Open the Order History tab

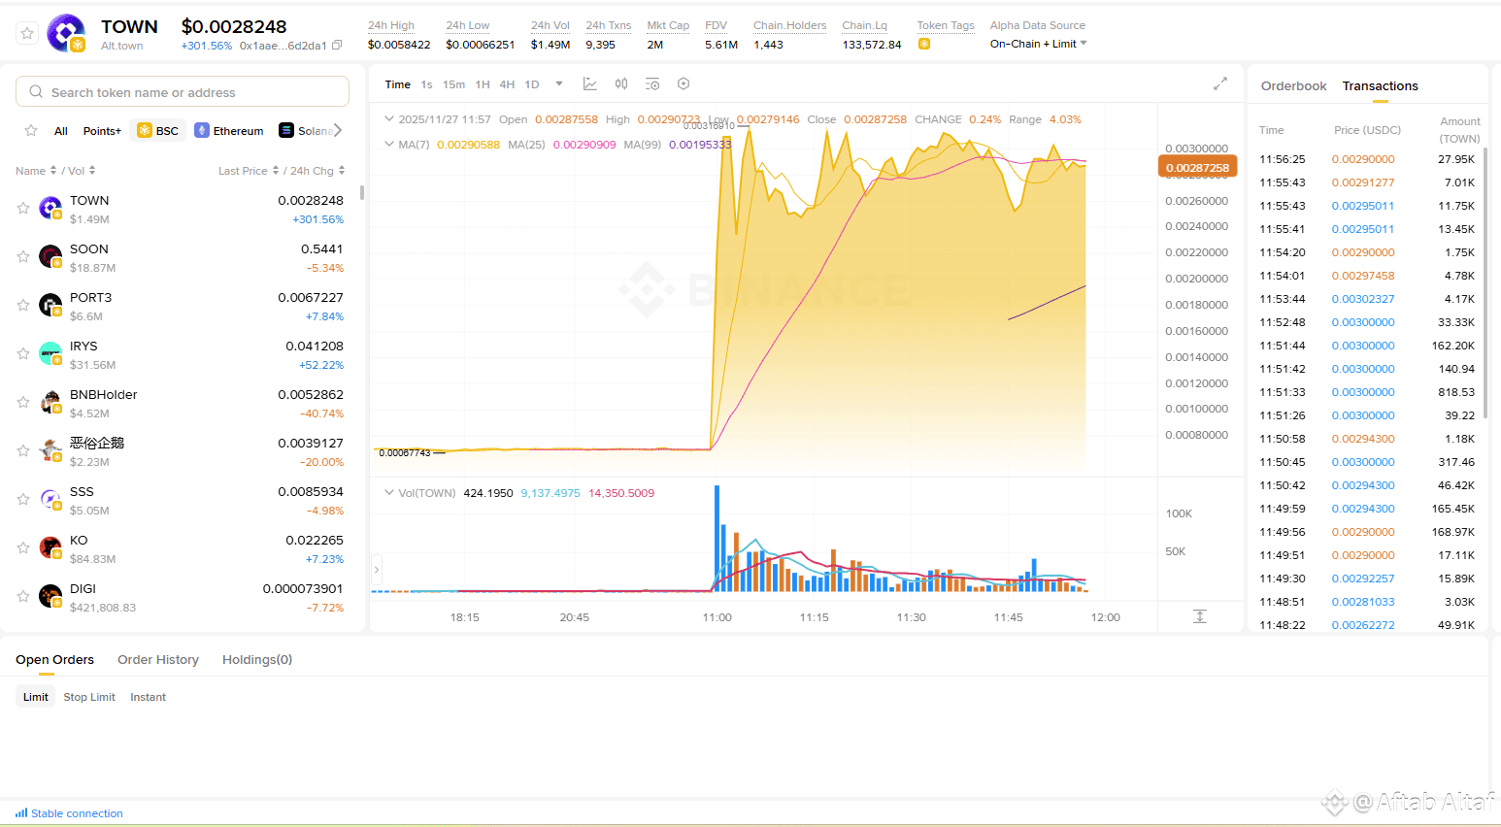pos(158,660)
